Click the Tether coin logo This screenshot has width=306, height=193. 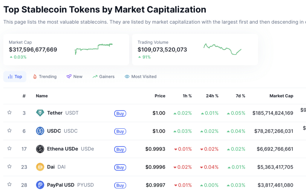[40, 113]
